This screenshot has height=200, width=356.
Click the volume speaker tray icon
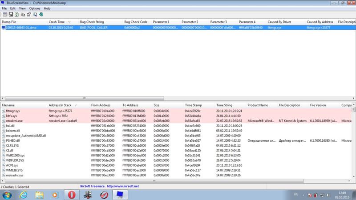tap(328, 195)
